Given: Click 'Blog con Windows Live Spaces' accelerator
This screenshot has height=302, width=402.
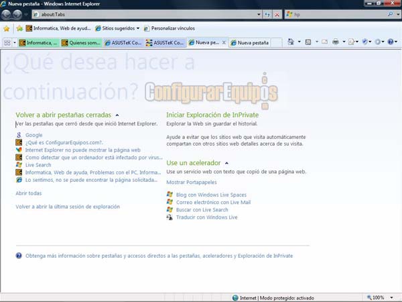Looking at the screenshot, I should pyautogui.click(x=211, y=195).
